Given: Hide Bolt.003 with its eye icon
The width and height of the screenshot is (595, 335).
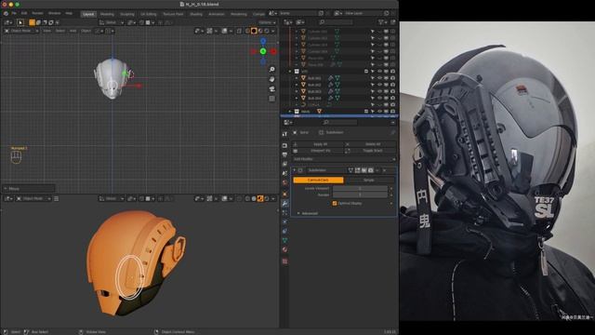Looking at the screenshot, I should tap(379, 91).
